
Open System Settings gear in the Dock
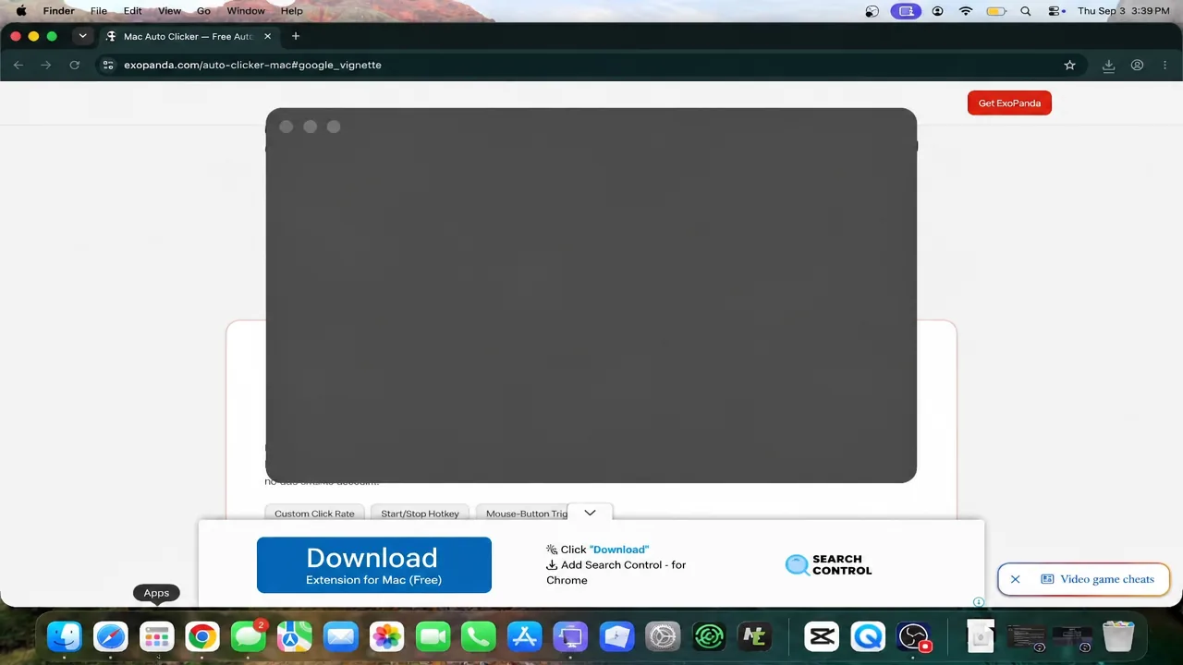663,636
